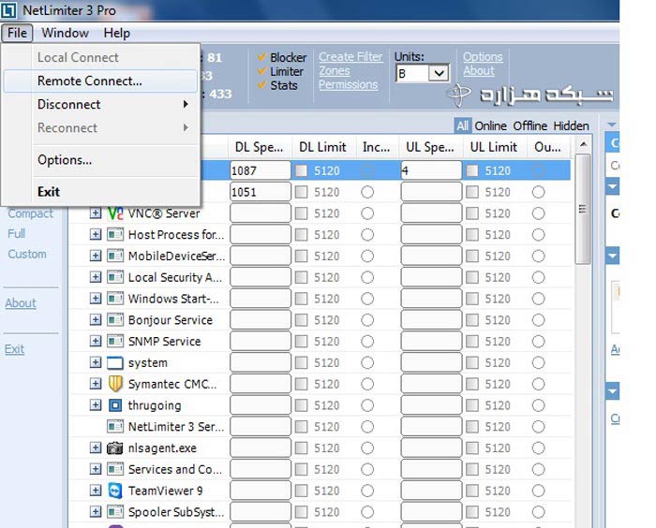Expand the system tree node
656x528 pixels.
(96, 362)
